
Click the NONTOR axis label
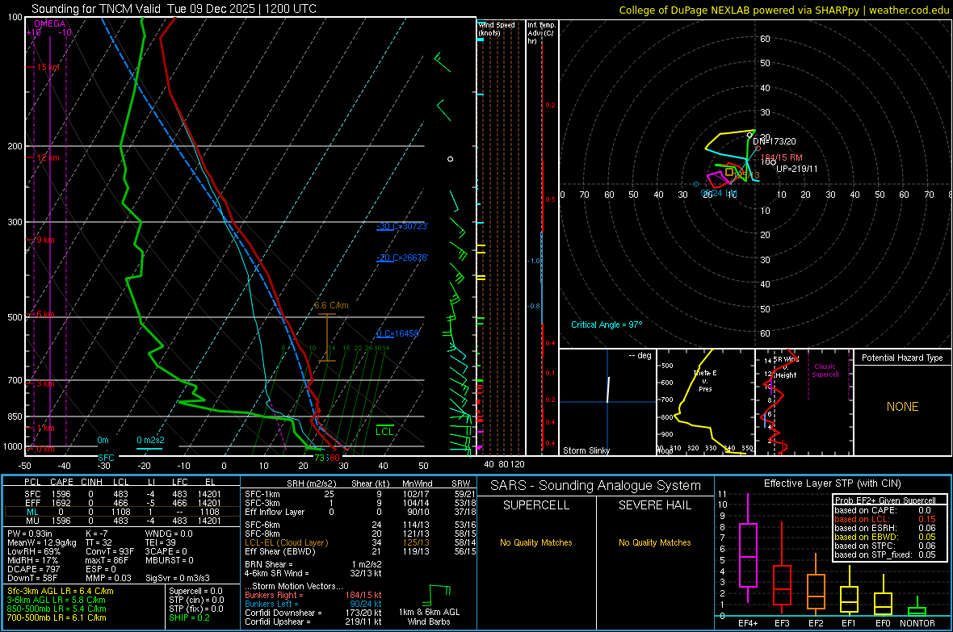(917, 623)
